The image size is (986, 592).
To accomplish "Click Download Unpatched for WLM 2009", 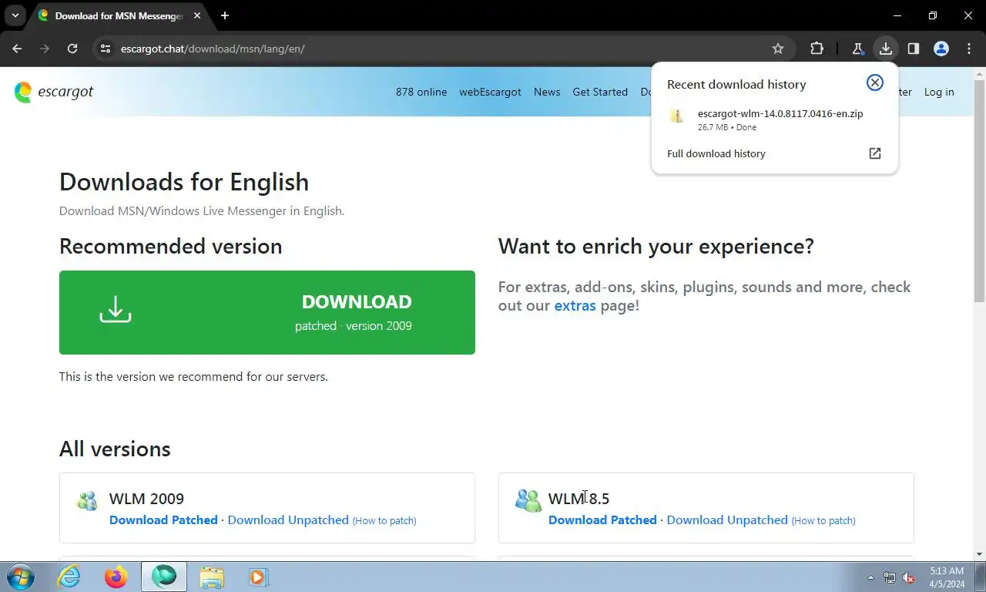I will coord(288,520).
